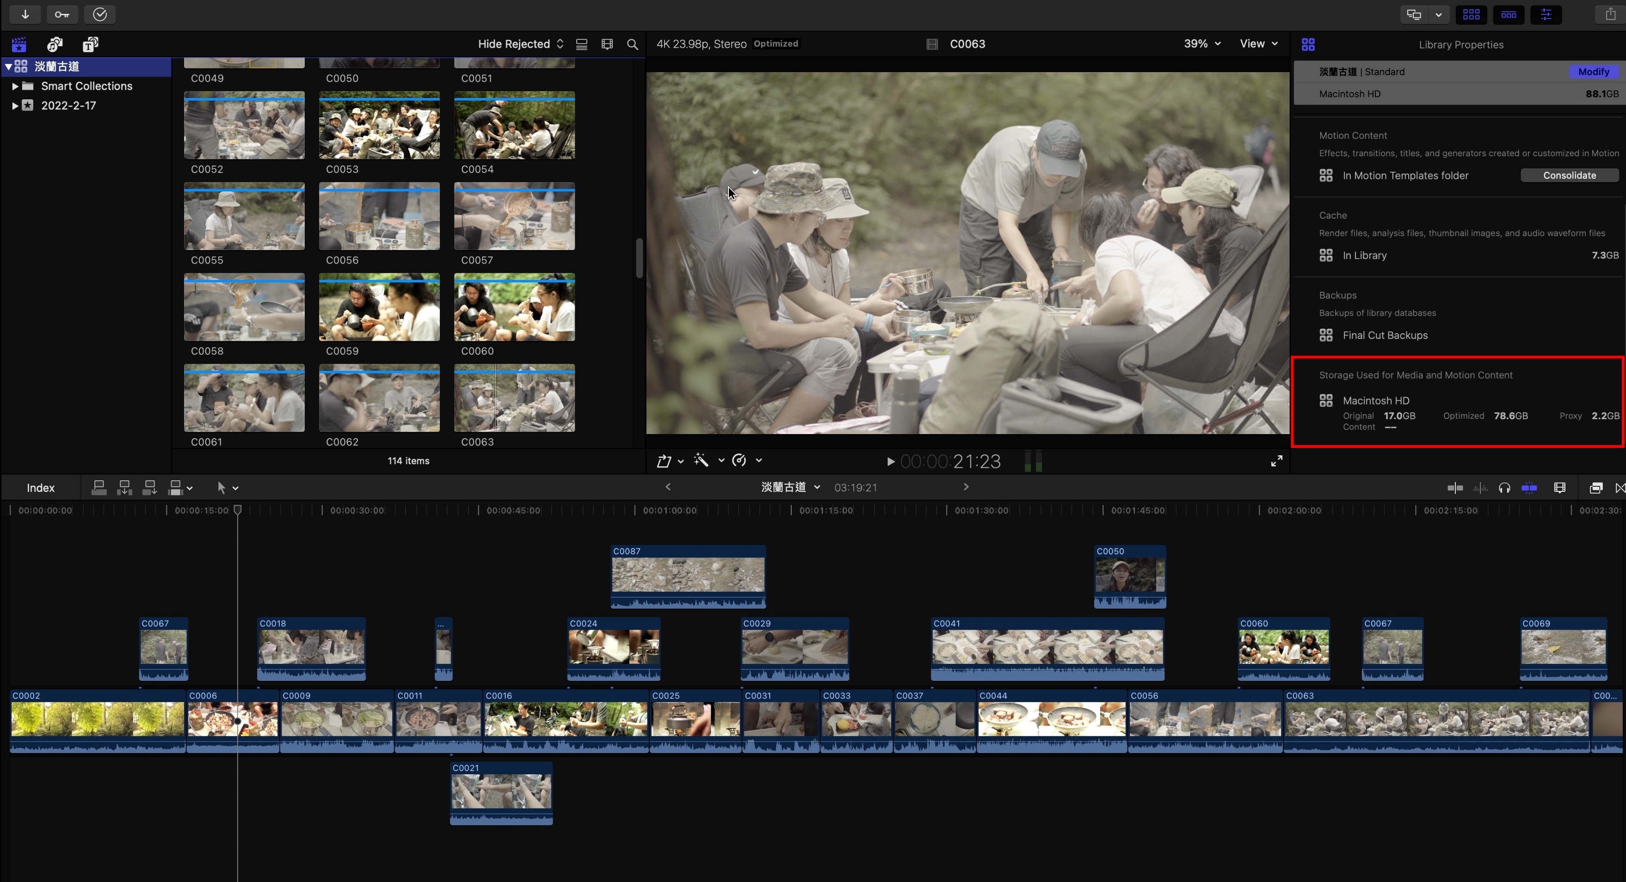Toggle audio skimming headphones icon
Image resolution: width=1626 pixels, height=882 pixels.
click(x=1504, y=488)
